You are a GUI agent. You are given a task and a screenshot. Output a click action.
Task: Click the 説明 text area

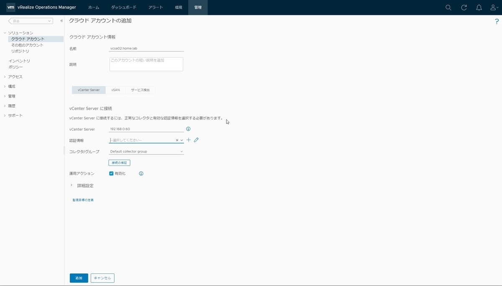click(x=146, y=64)
